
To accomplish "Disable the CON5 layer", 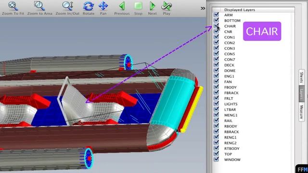I will click(x=216, y=53).
